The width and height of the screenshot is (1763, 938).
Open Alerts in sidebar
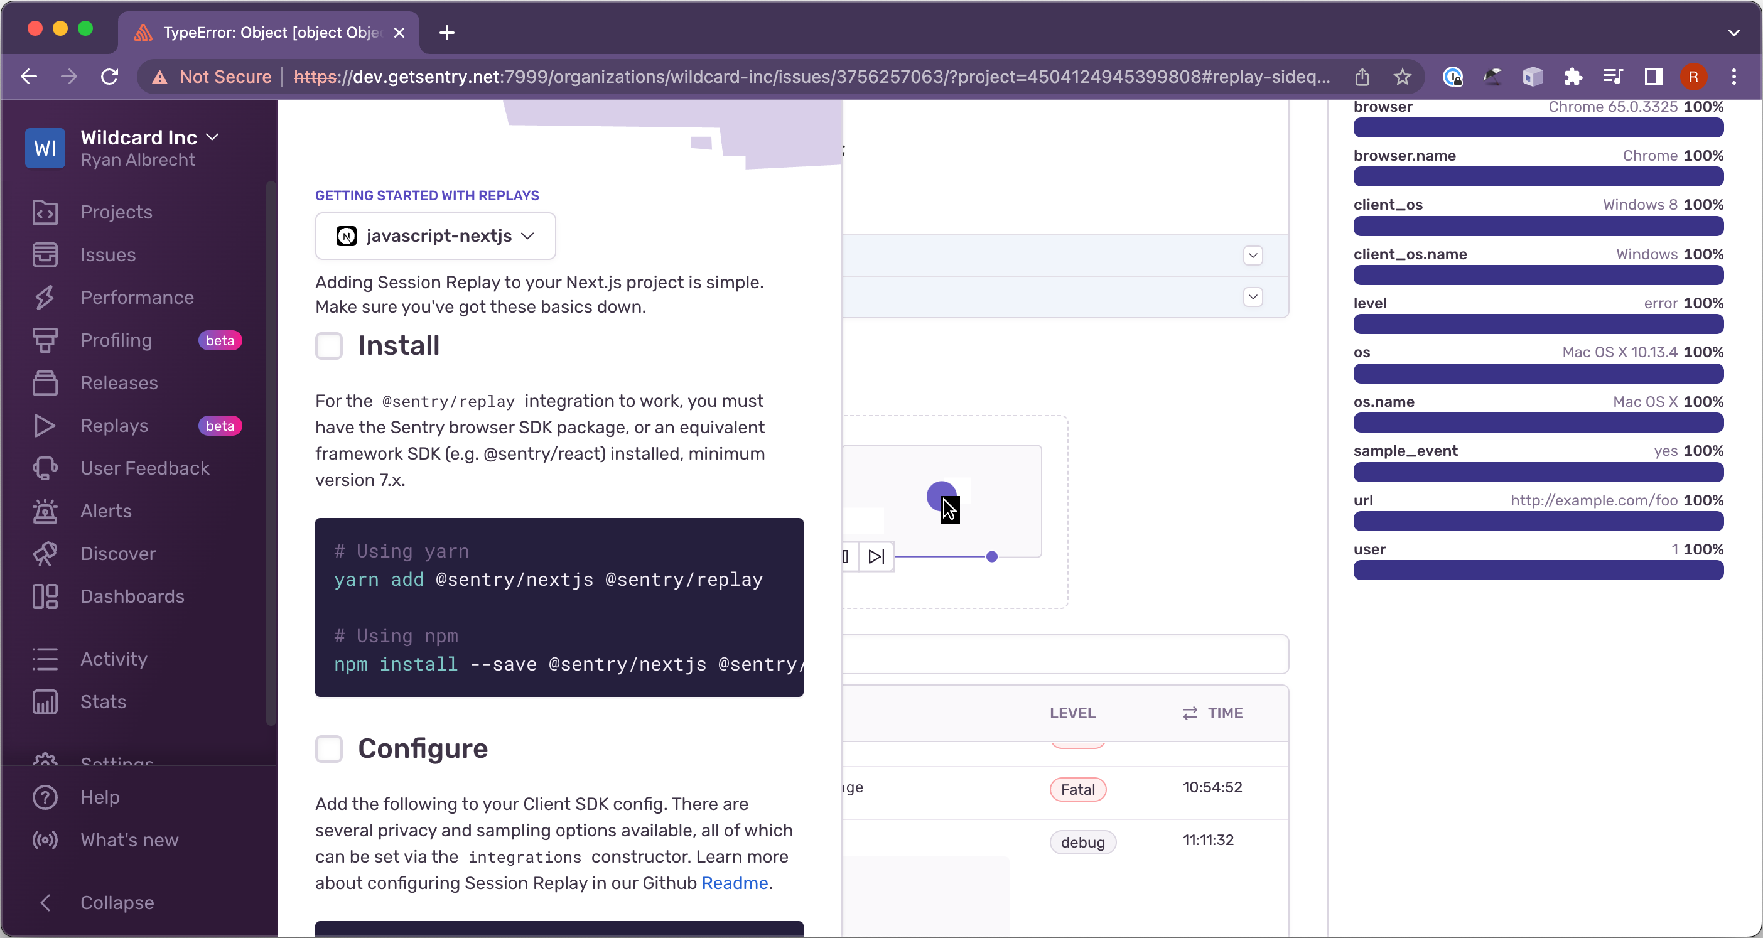point(106,511)
